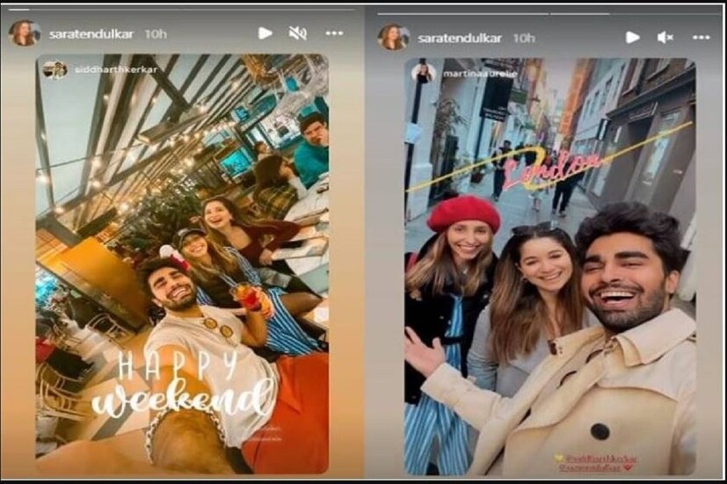Open the martinaaurelie profile picture icon
This screenshot has width=727, height=484.
coord(423,73)
